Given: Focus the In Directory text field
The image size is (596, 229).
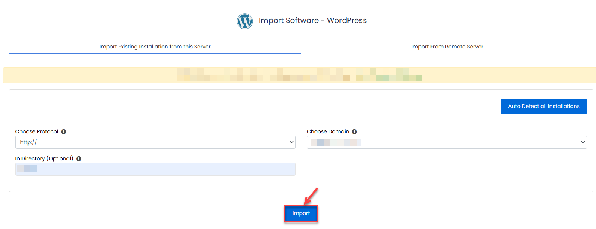Looking at the screenshot, I should point(155,169).
